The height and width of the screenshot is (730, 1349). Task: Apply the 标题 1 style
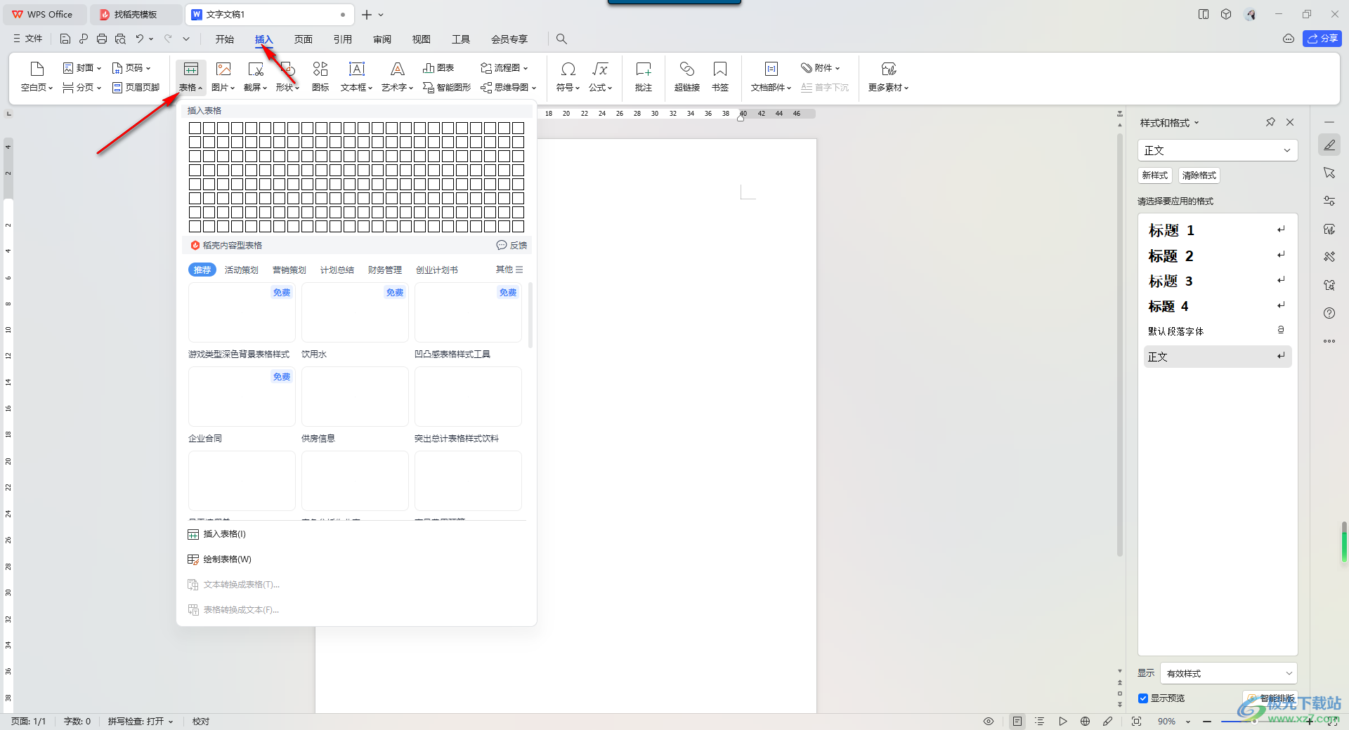coord(1218,230)
